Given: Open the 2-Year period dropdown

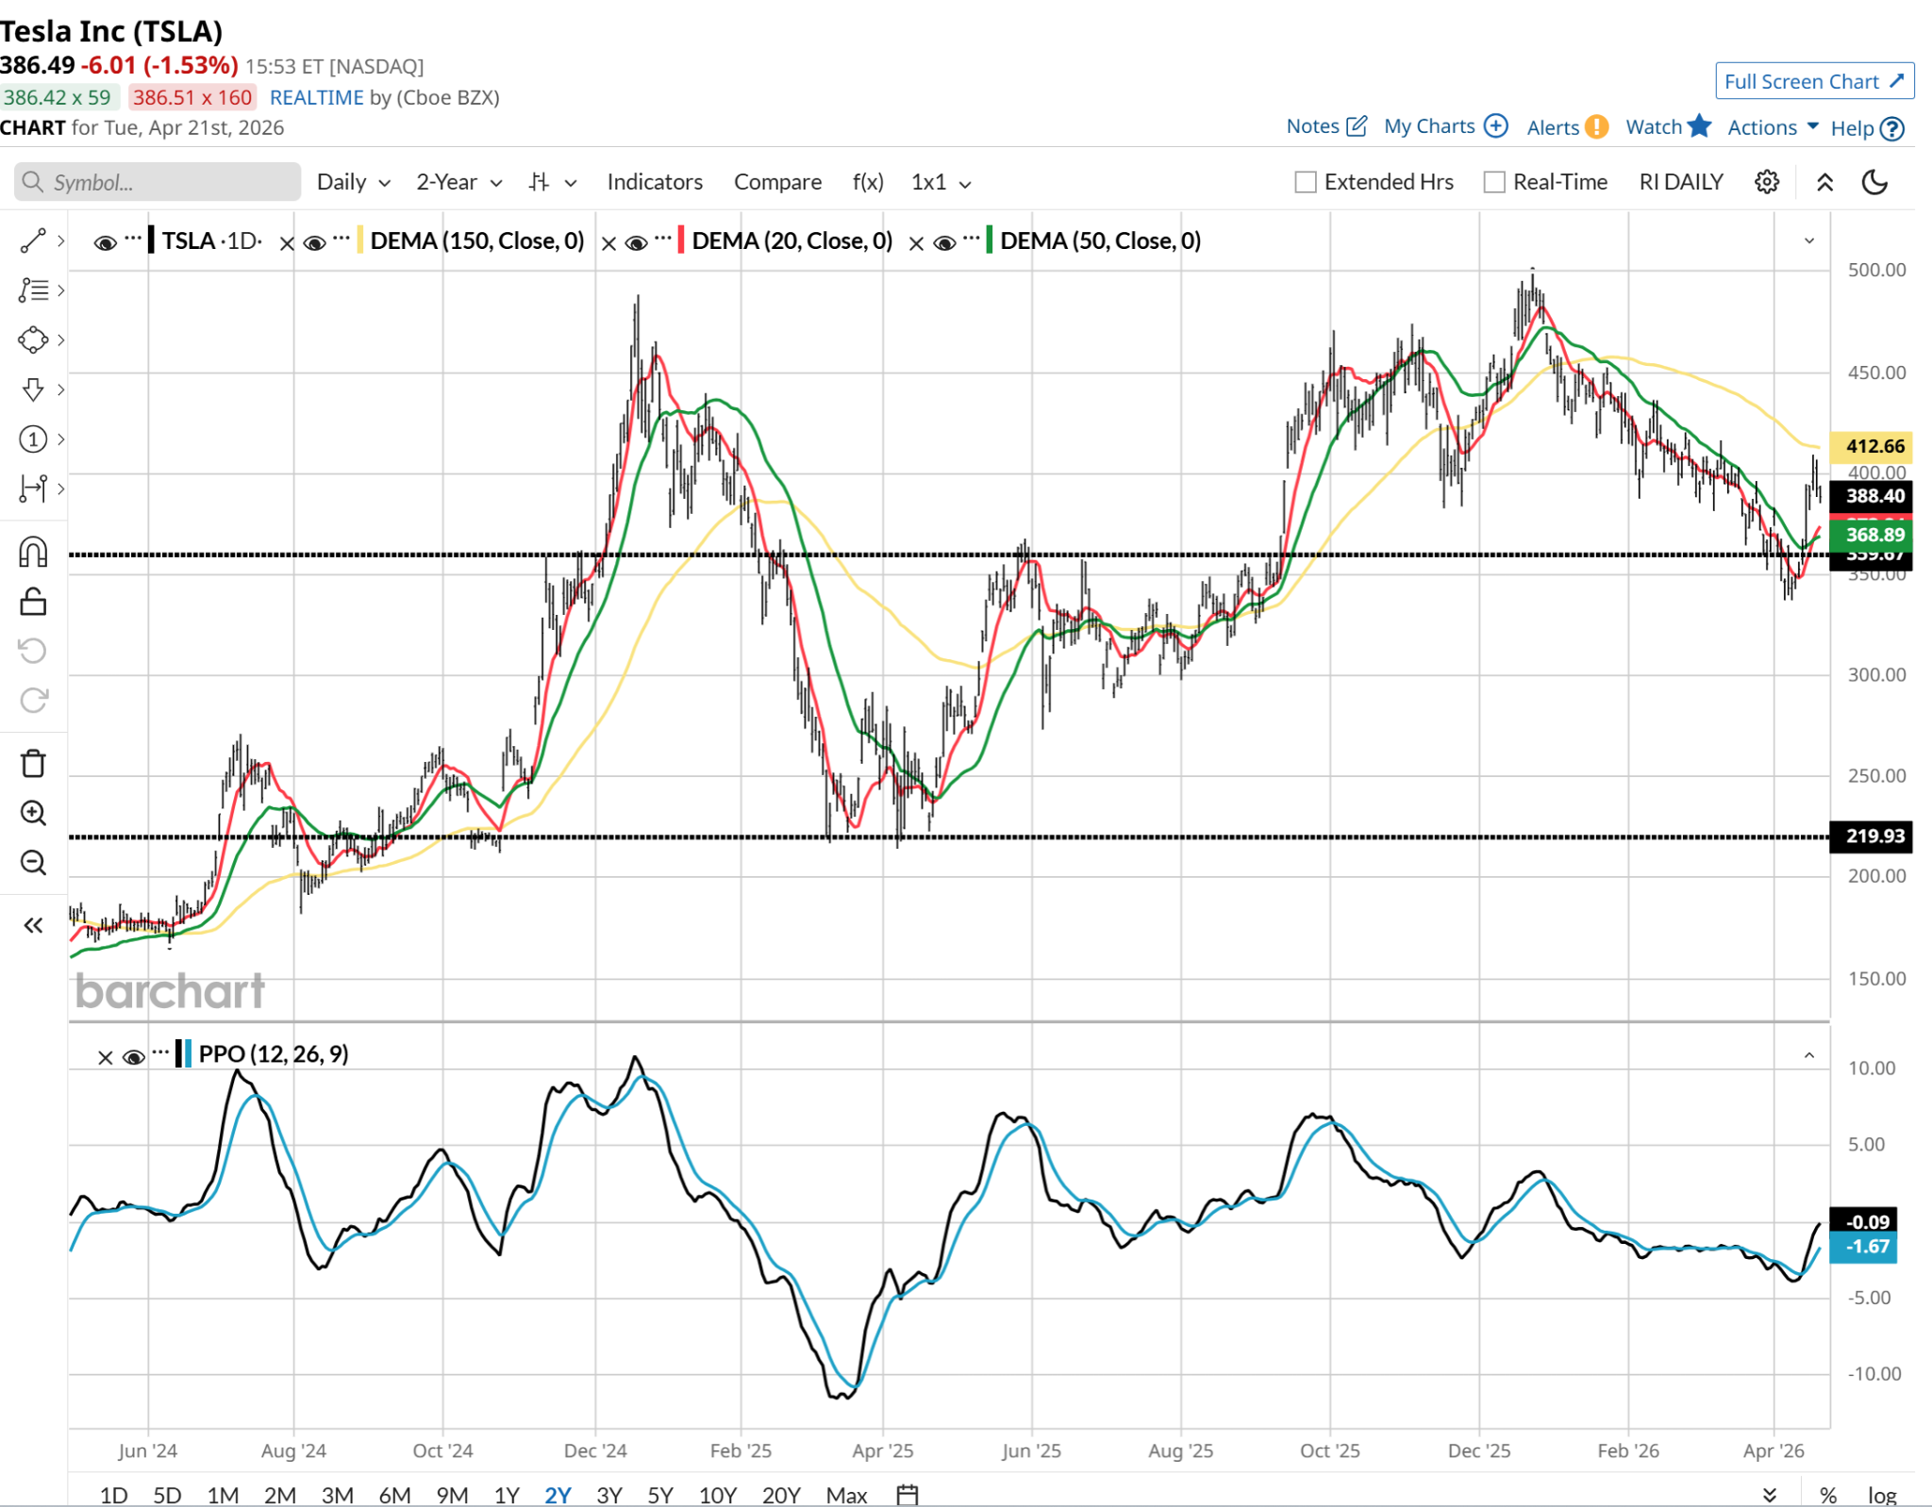Looking at the screenshot, I should [x=458, y=182].
